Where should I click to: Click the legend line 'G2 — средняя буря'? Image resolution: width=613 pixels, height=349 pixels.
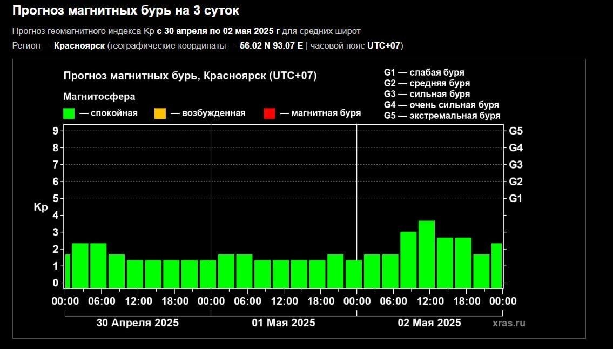(427, 83)
